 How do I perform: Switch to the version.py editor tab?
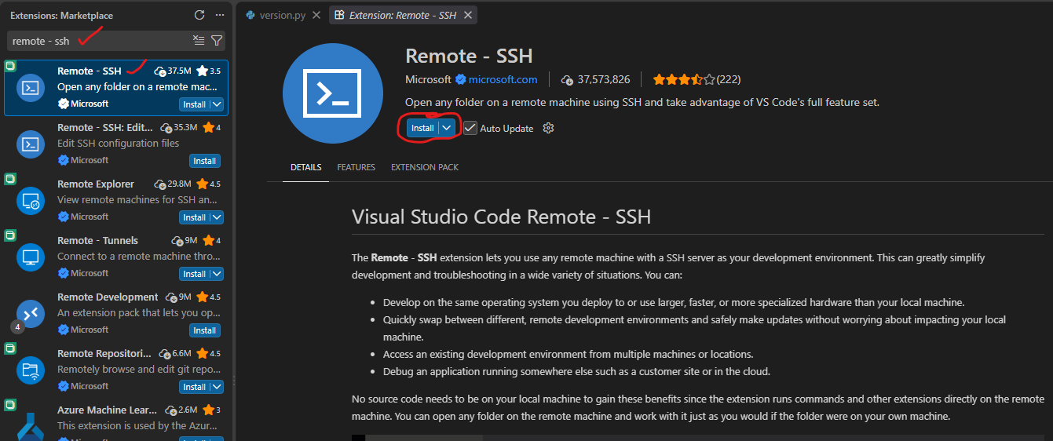[x=281, y=15]
